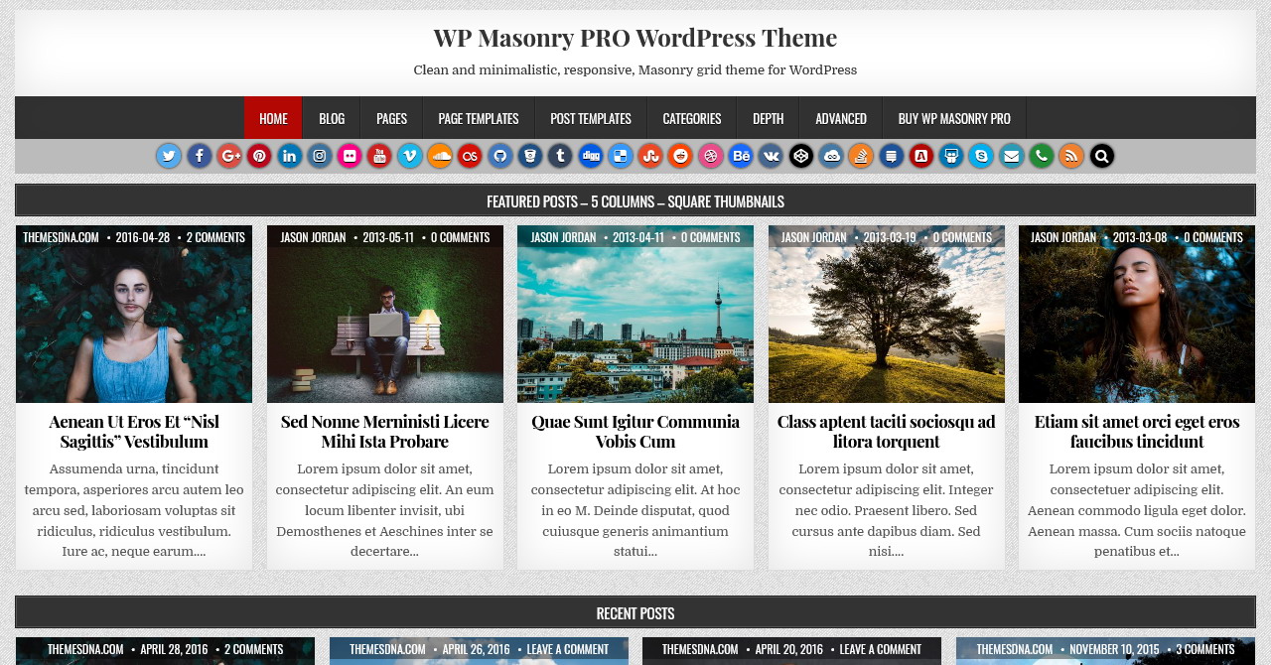Open the Bitbucket social icon
The width and height of the screenshot is (1271, 665).
click(530, 156)
